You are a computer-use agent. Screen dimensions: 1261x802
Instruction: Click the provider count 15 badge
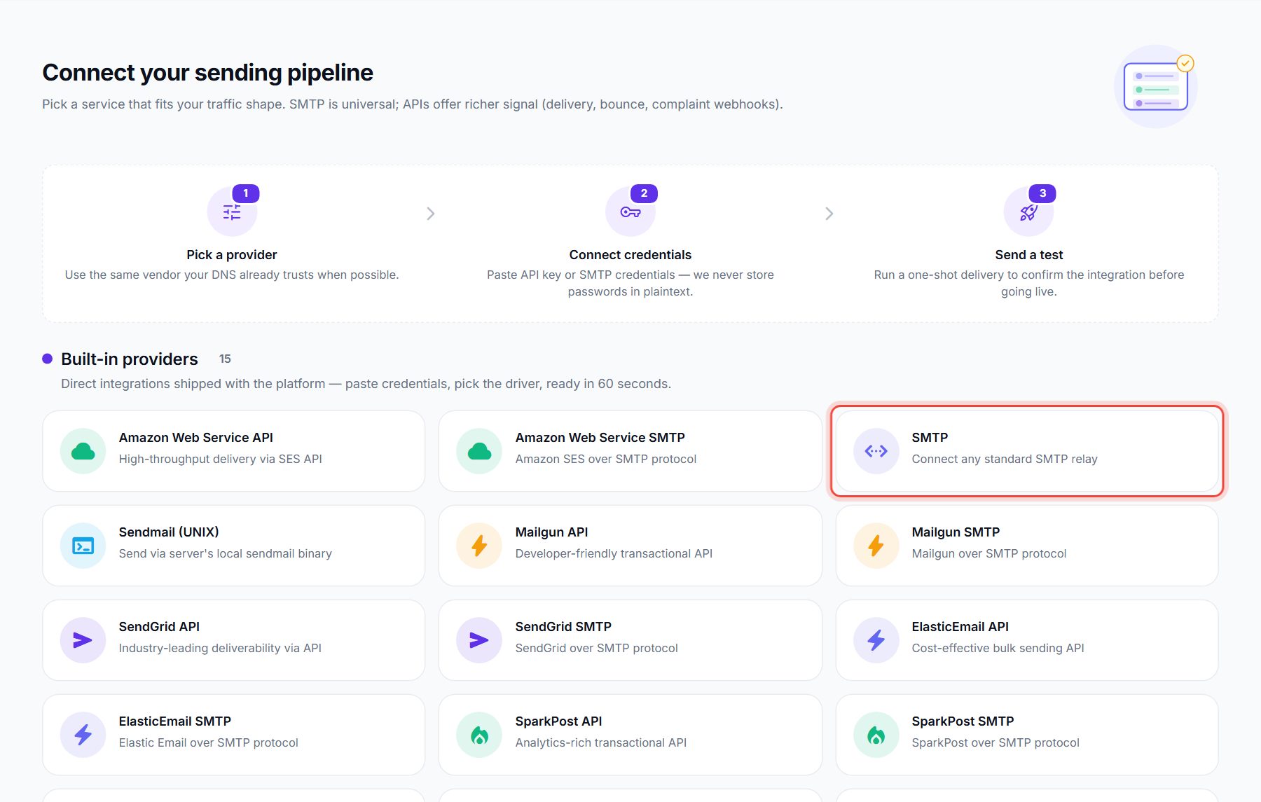click(x=225, y=359)
